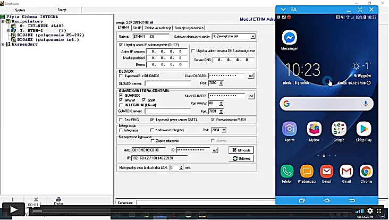Open video player settings gear
Image resolution: width=389 pixels, height=220 pixels.
point(370,210)
